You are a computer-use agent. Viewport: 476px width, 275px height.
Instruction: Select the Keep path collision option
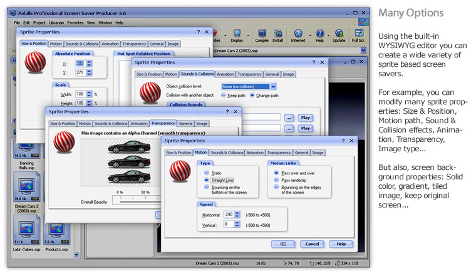[224, 96]
